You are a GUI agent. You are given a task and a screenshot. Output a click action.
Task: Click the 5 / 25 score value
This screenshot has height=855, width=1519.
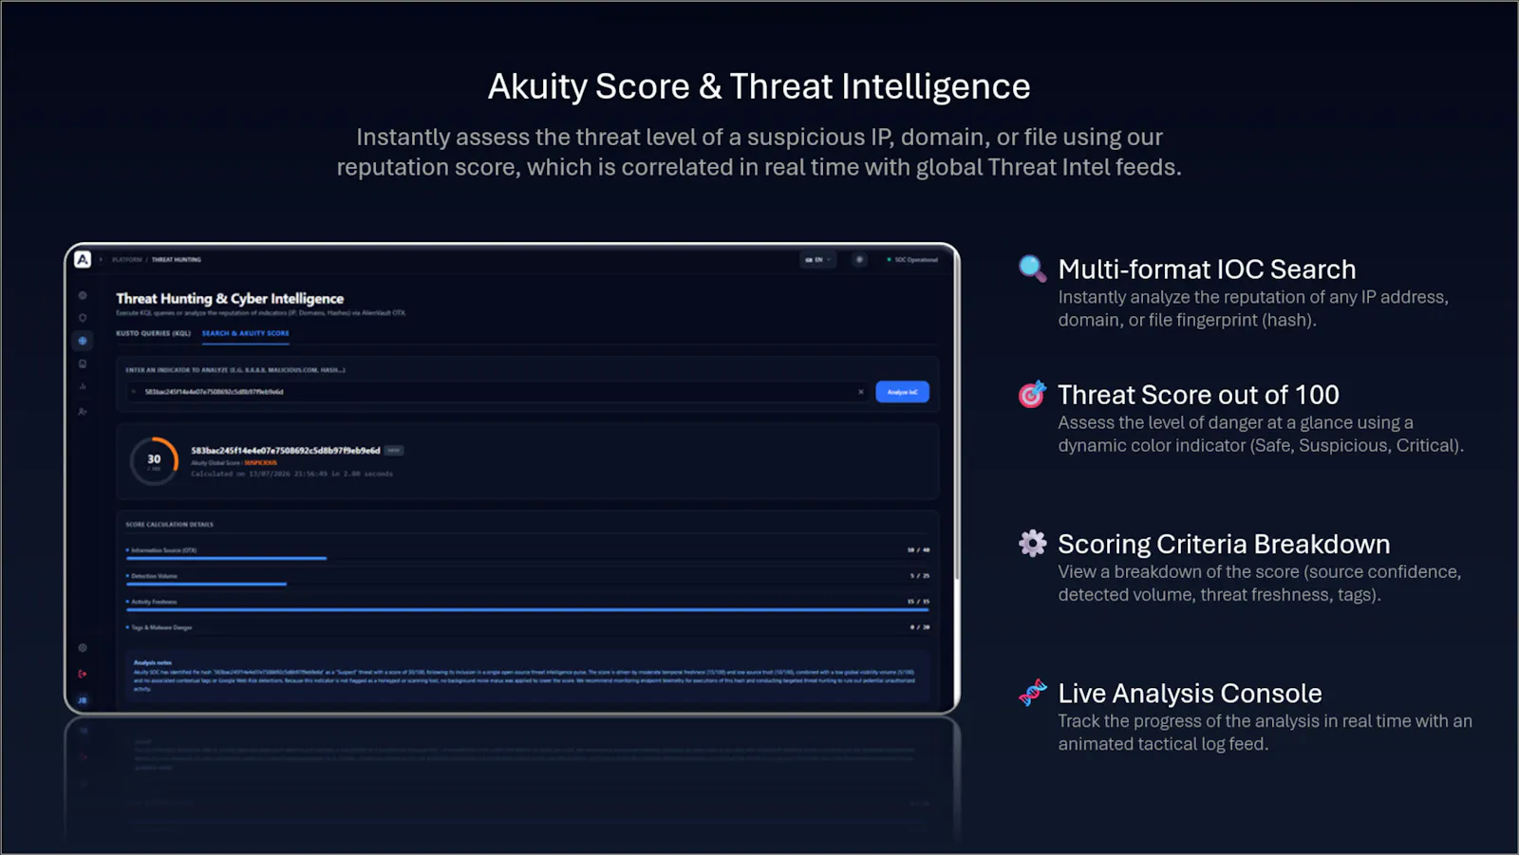[x=920, y=575]
